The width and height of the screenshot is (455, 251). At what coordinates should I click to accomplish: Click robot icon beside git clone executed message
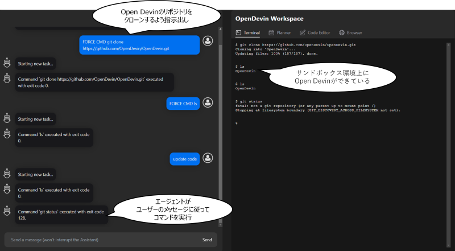7,78
